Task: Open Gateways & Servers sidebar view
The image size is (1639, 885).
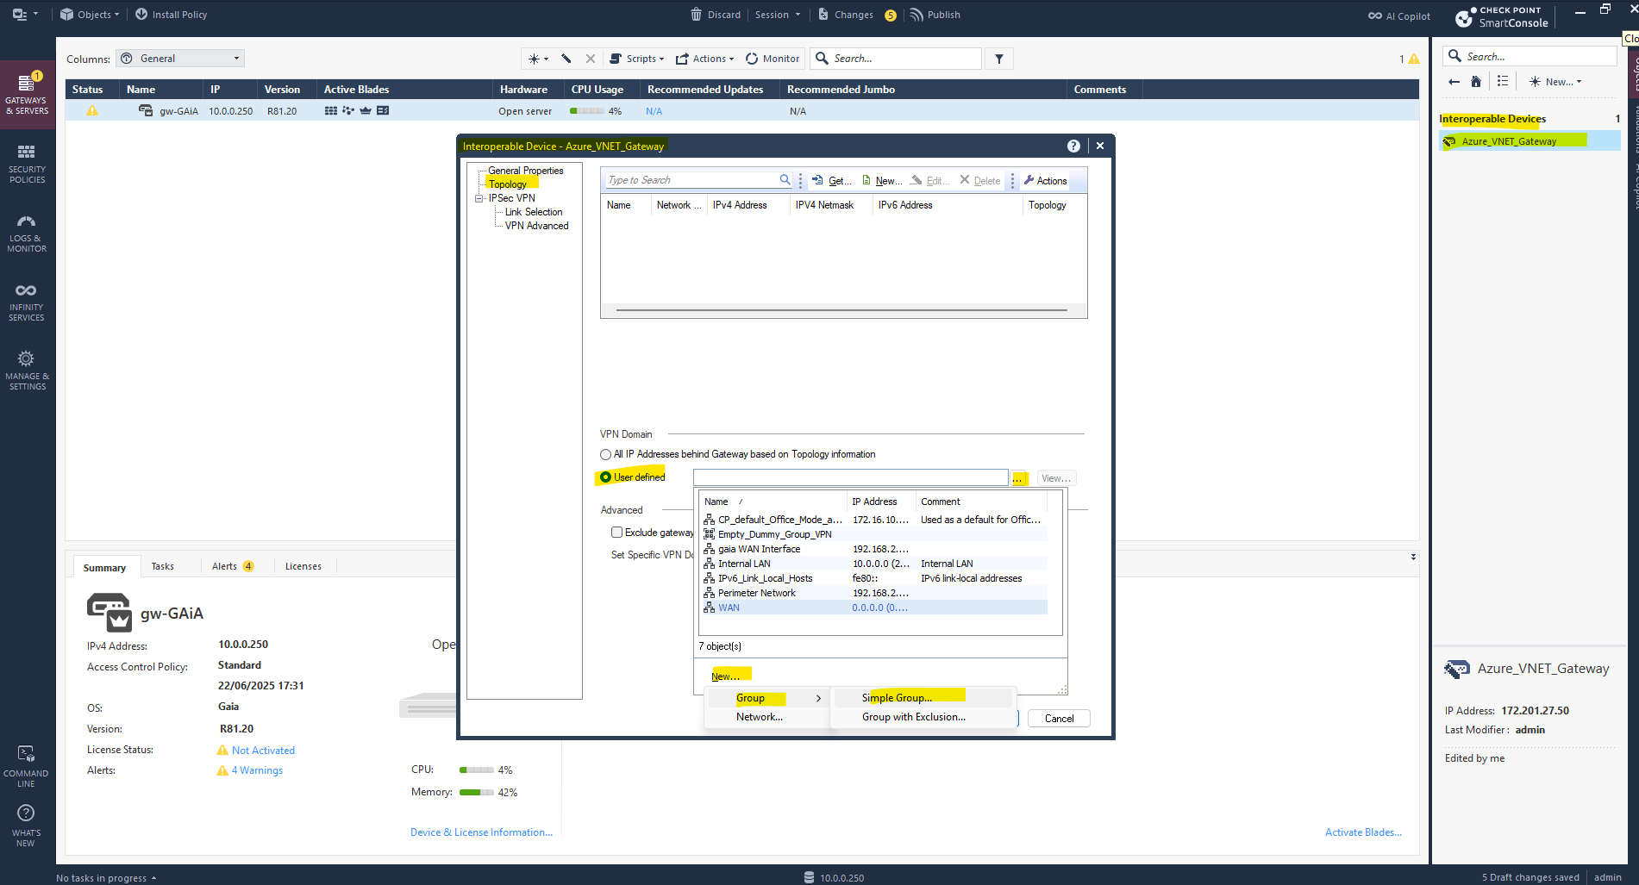Action: (27, 95)
